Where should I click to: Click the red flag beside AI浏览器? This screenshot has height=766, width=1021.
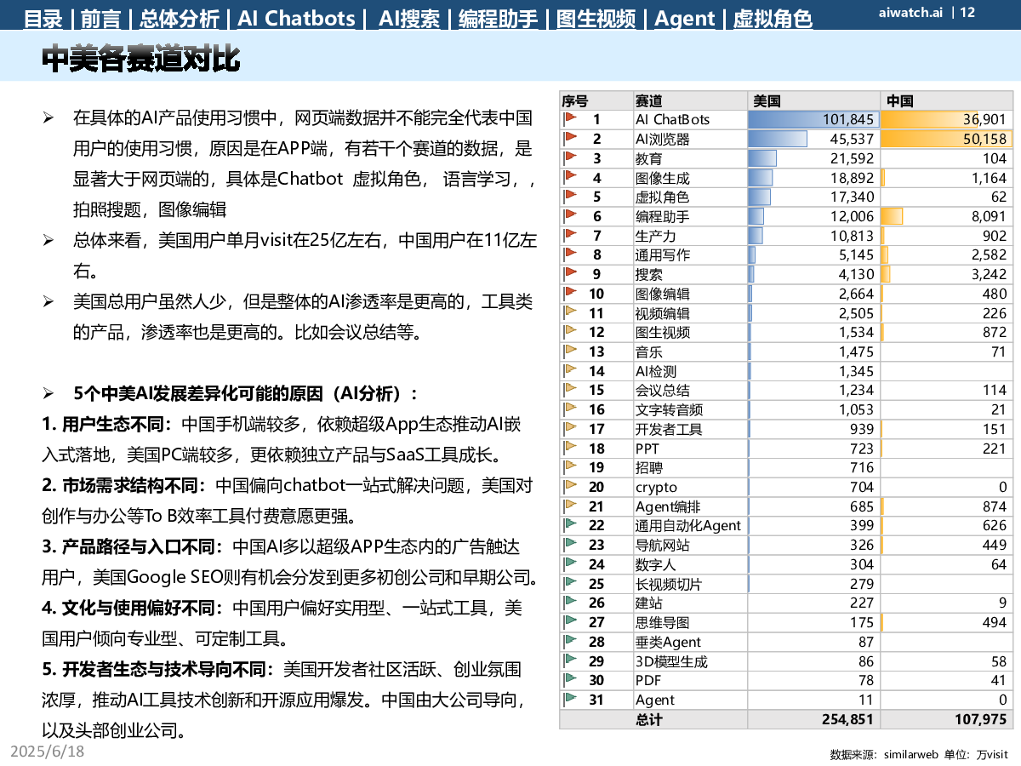coord(570,138)
